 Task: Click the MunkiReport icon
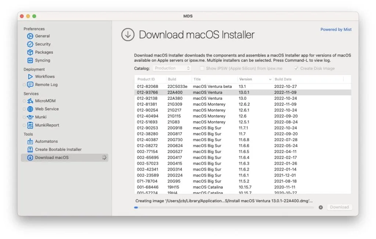click(30, 125)
